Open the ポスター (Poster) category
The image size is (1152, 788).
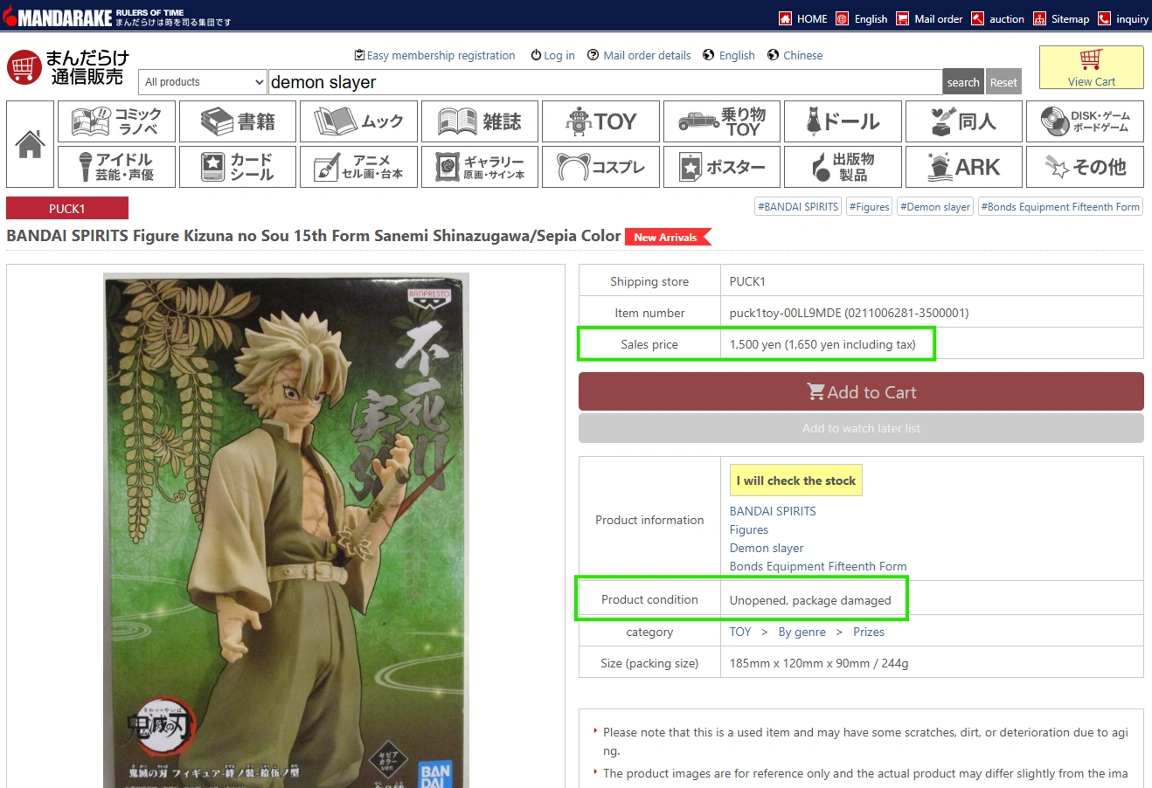(721, 166)
